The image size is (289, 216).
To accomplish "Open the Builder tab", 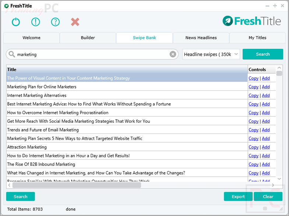I will point(88,38).
